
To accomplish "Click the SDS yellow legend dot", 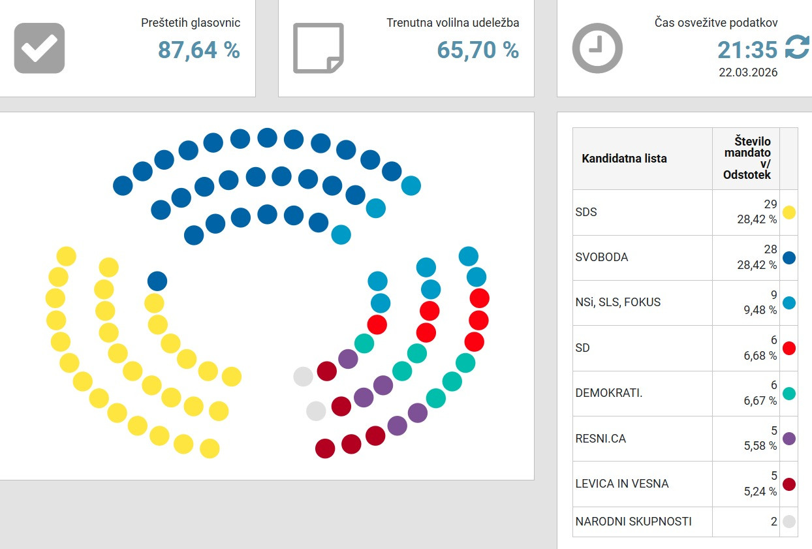I will point(789,212).
